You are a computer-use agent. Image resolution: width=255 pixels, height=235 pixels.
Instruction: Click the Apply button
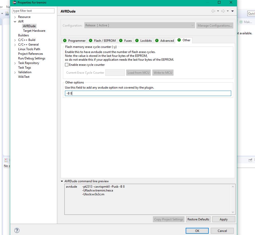tap(224, 219)
